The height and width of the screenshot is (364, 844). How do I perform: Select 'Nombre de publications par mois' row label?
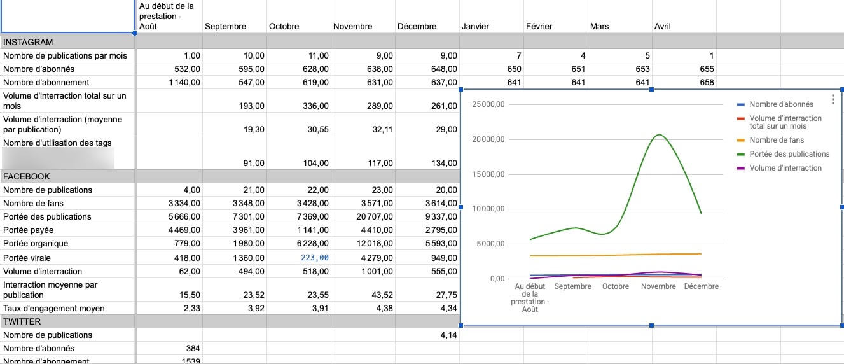pyautogui.click(x=68, y=55)
